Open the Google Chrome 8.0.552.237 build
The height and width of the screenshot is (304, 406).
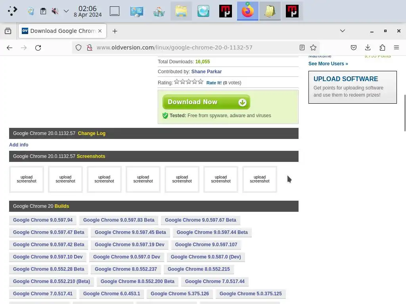126,269
